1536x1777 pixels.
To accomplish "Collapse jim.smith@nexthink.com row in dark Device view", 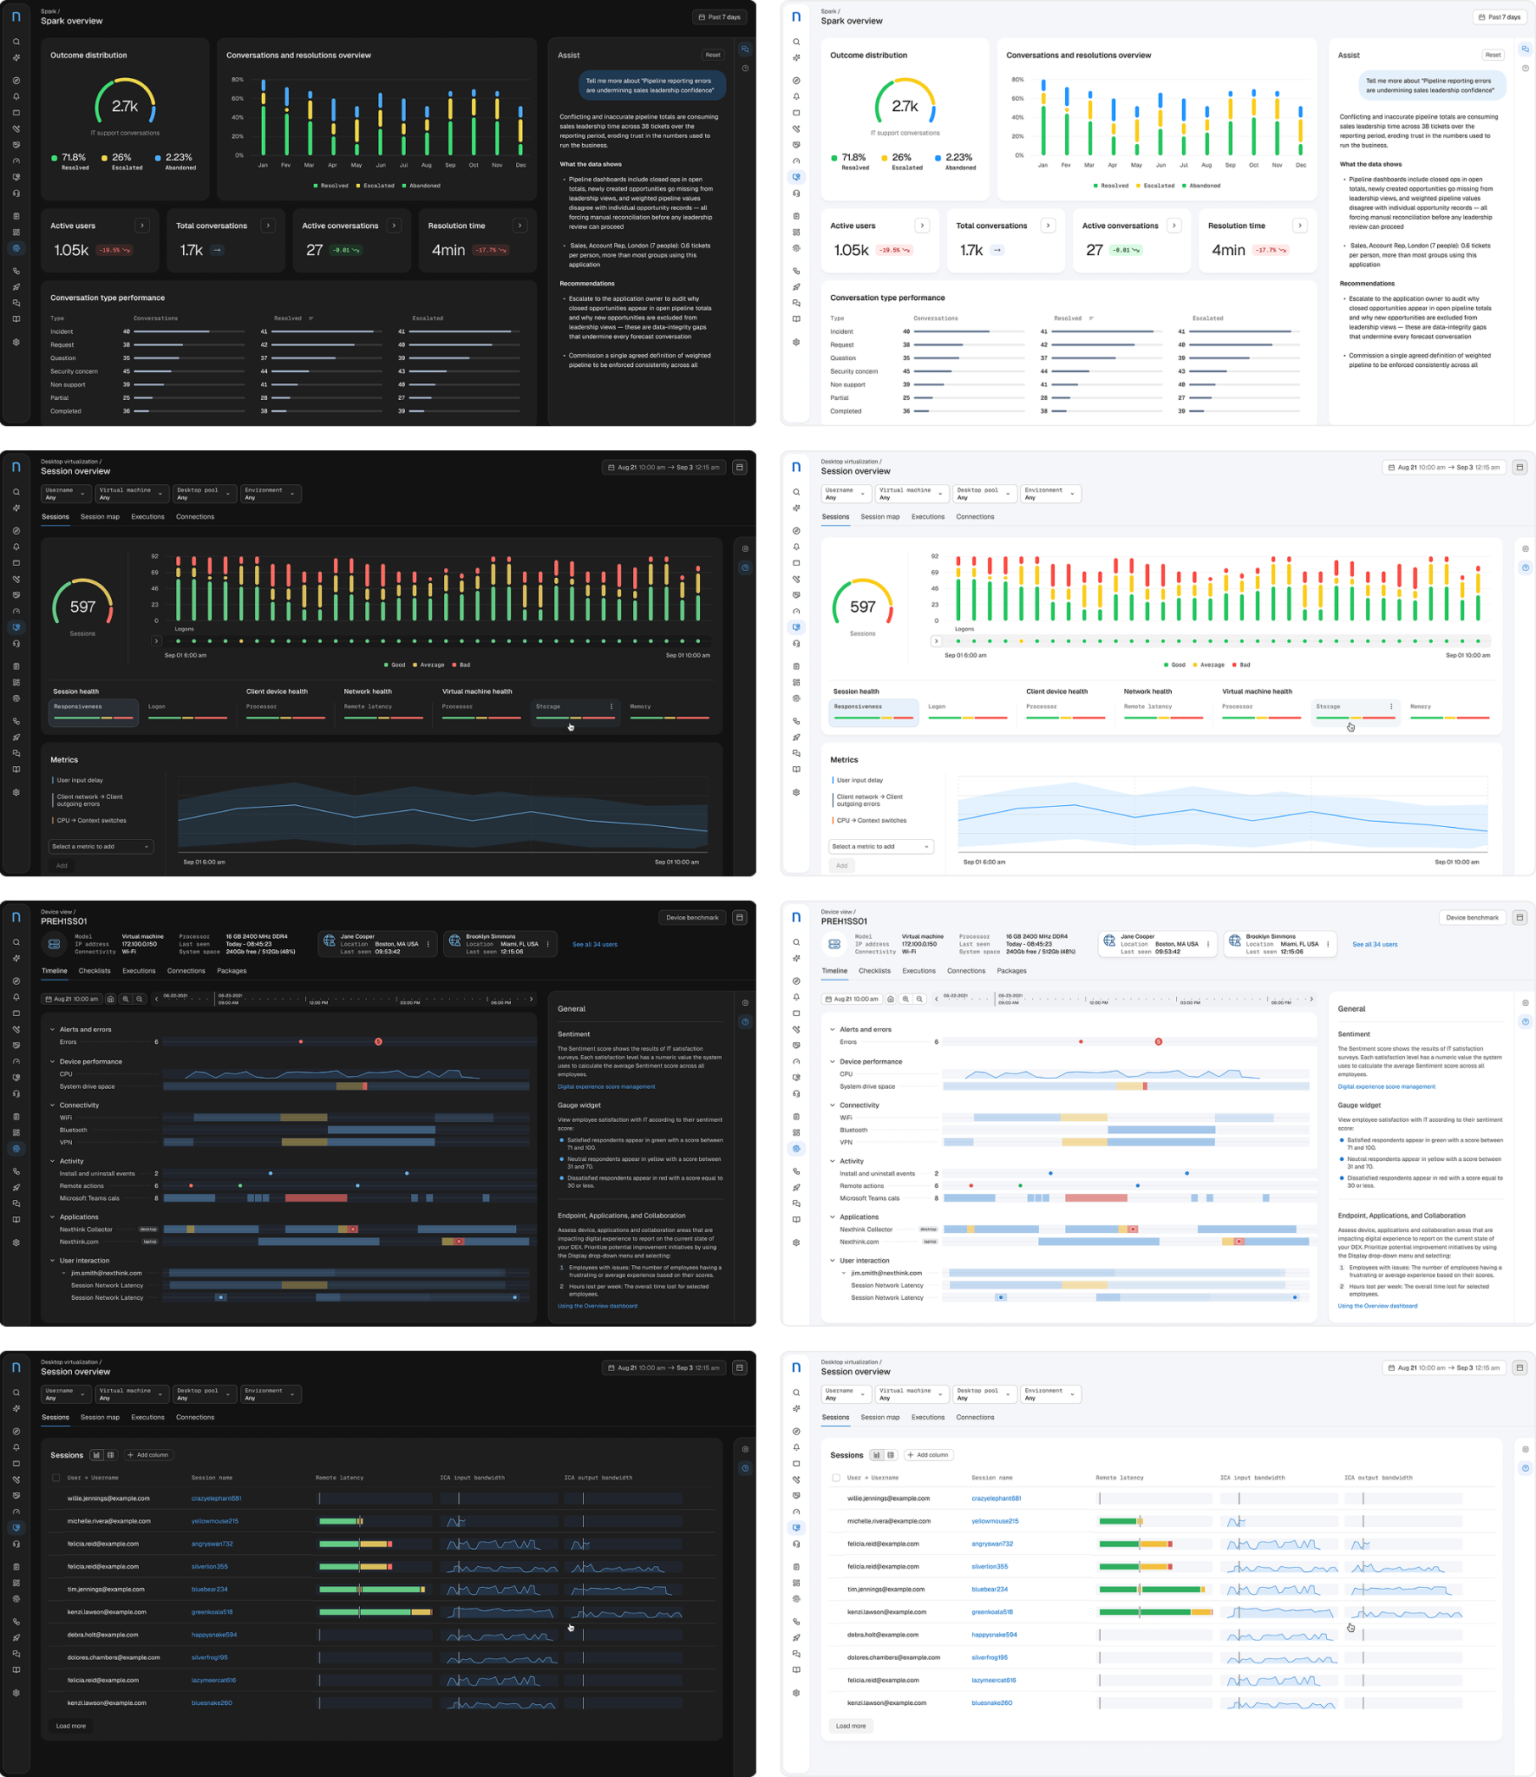I will click(x=64, y=1274).
